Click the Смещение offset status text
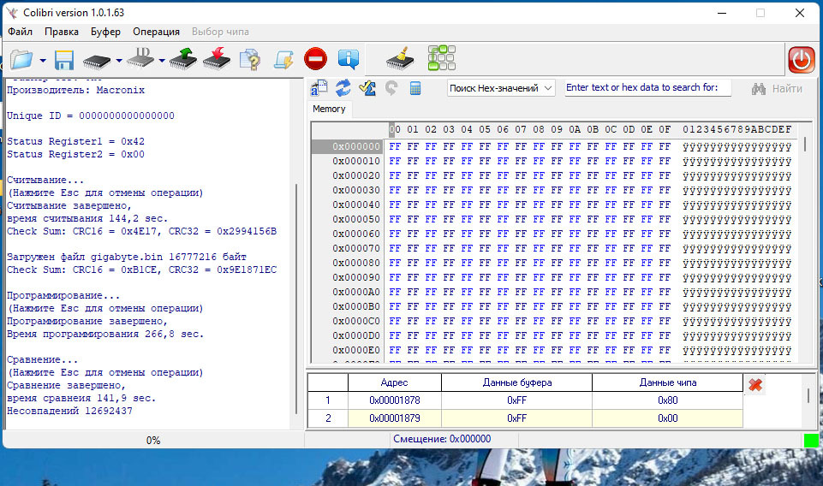The height and width of the screenshot is (486, 823). pos(442,439)
